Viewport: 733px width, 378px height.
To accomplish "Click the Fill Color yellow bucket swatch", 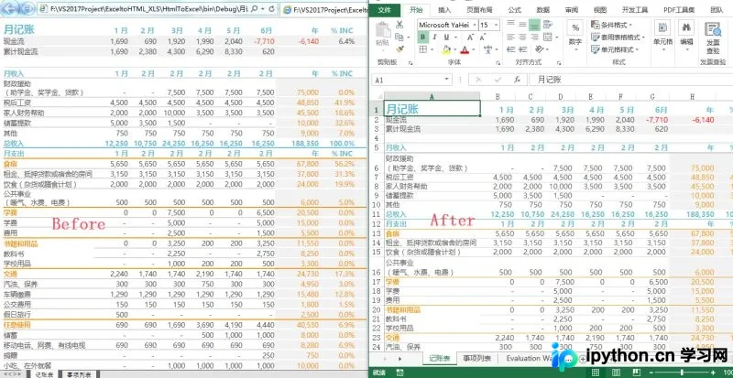I will point(446,49).
